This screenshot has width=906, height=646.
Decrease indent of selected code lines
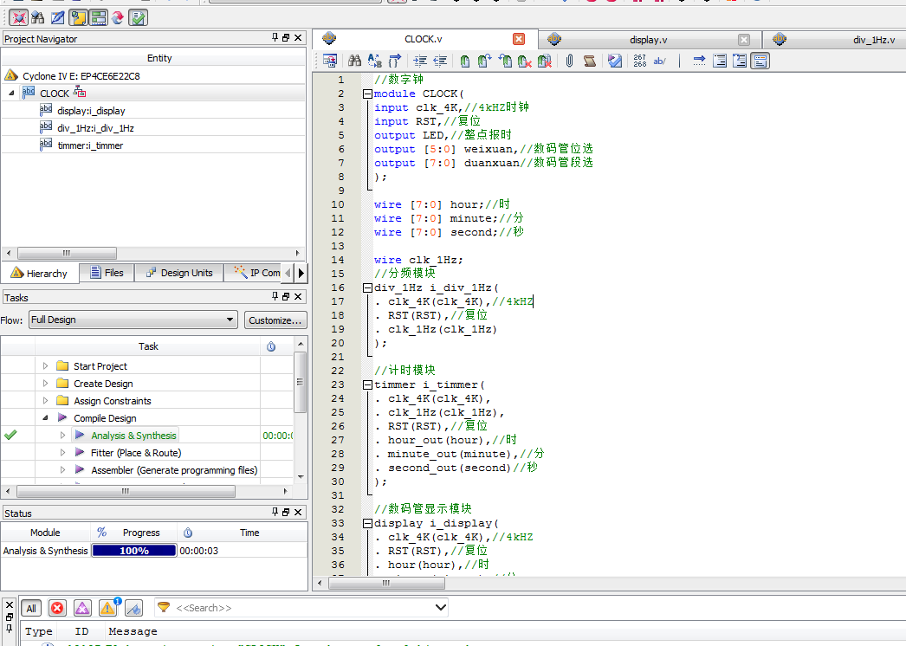440,61
